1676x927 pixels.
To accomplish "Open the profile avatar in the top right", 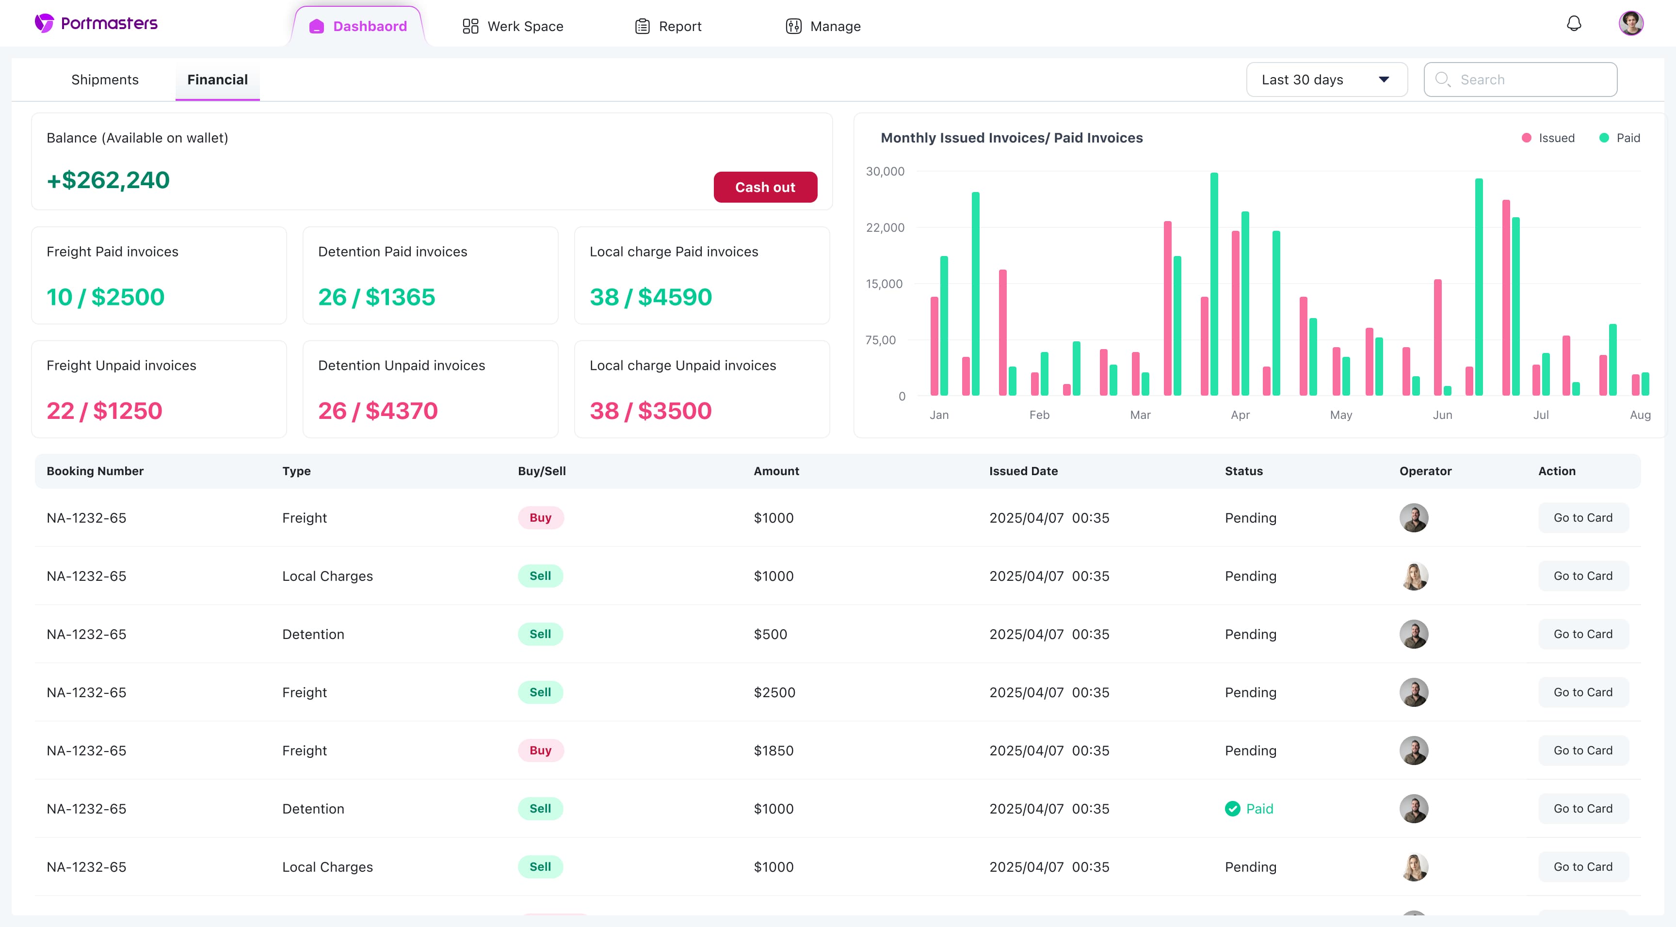I will [1631, 23].
